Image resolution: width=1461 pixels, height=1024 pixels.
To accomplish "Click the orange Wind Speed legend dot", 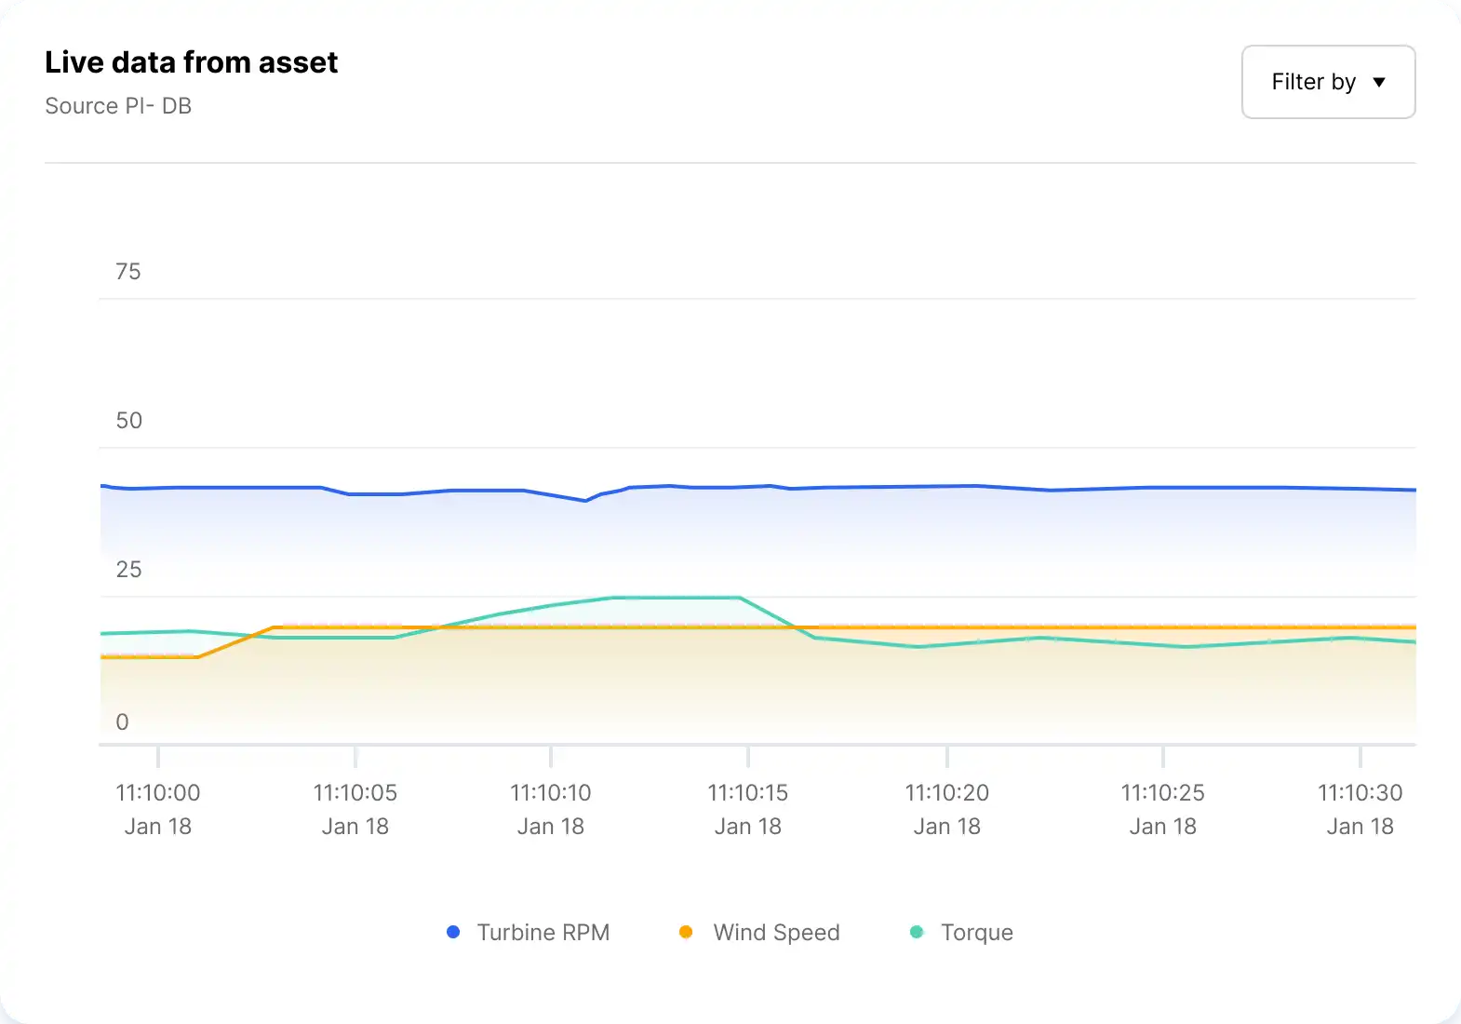I will coord(686,932).
